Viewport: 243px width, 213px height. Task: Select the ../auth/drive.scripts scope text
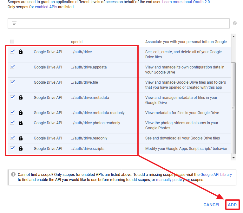(x=88, y=149)
